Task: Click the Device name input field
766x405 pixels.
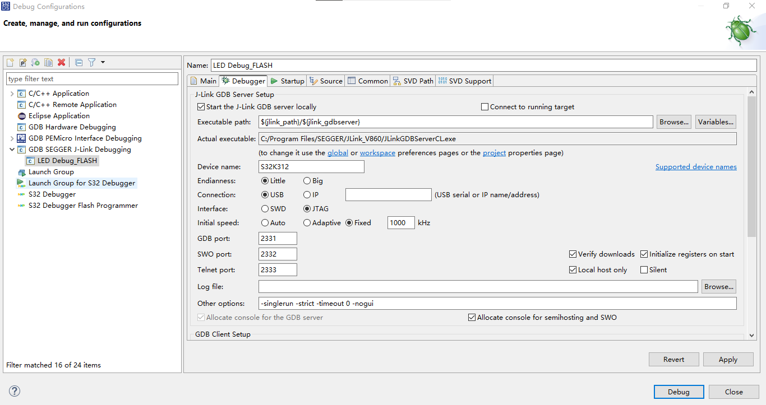Action: [311, 167]
